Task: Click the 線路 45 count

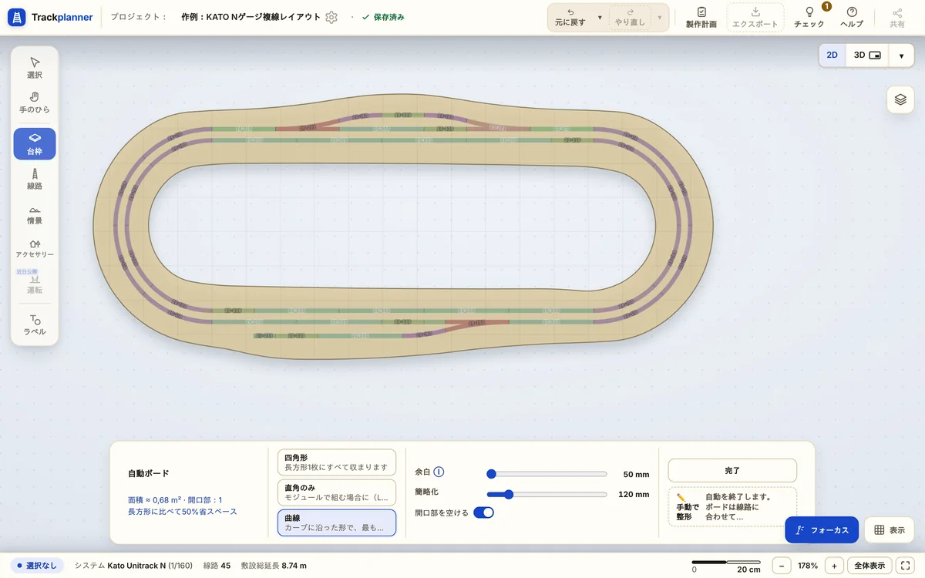Action: [x=217, y=566]
